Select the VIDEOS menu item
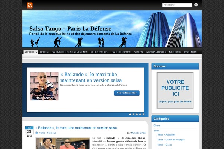Screen dimensions: 224x149 [x=139, y=52]
